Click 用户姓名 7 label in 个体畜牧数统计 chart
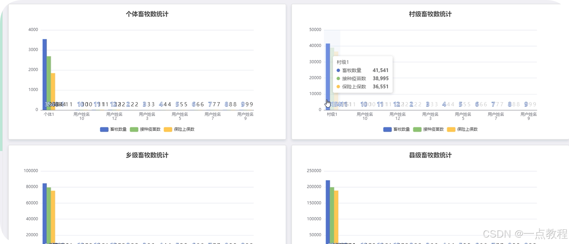Screen dimensions: 569x244 click(x=213, y=116)
